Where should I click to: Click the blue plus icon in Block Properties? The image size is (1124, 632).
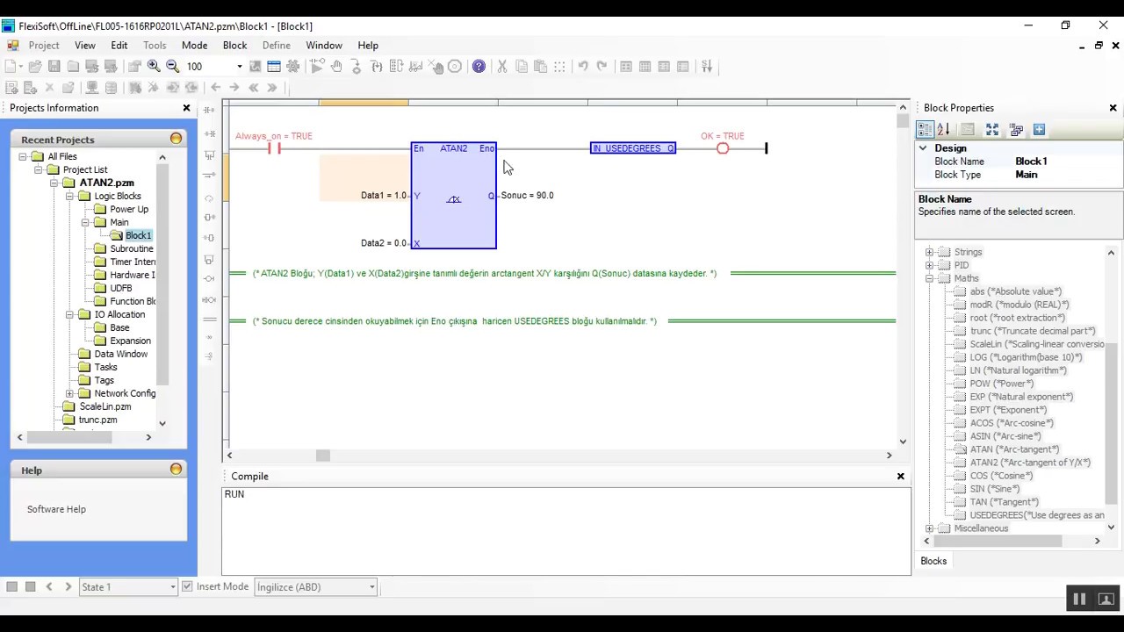(x=1039, y=130)
